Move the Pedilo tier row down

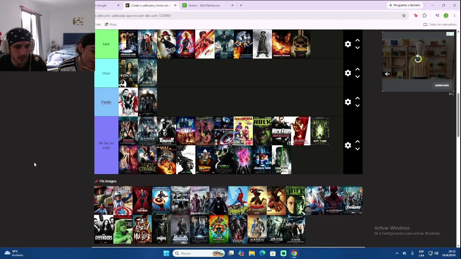(x=357, y=106)
